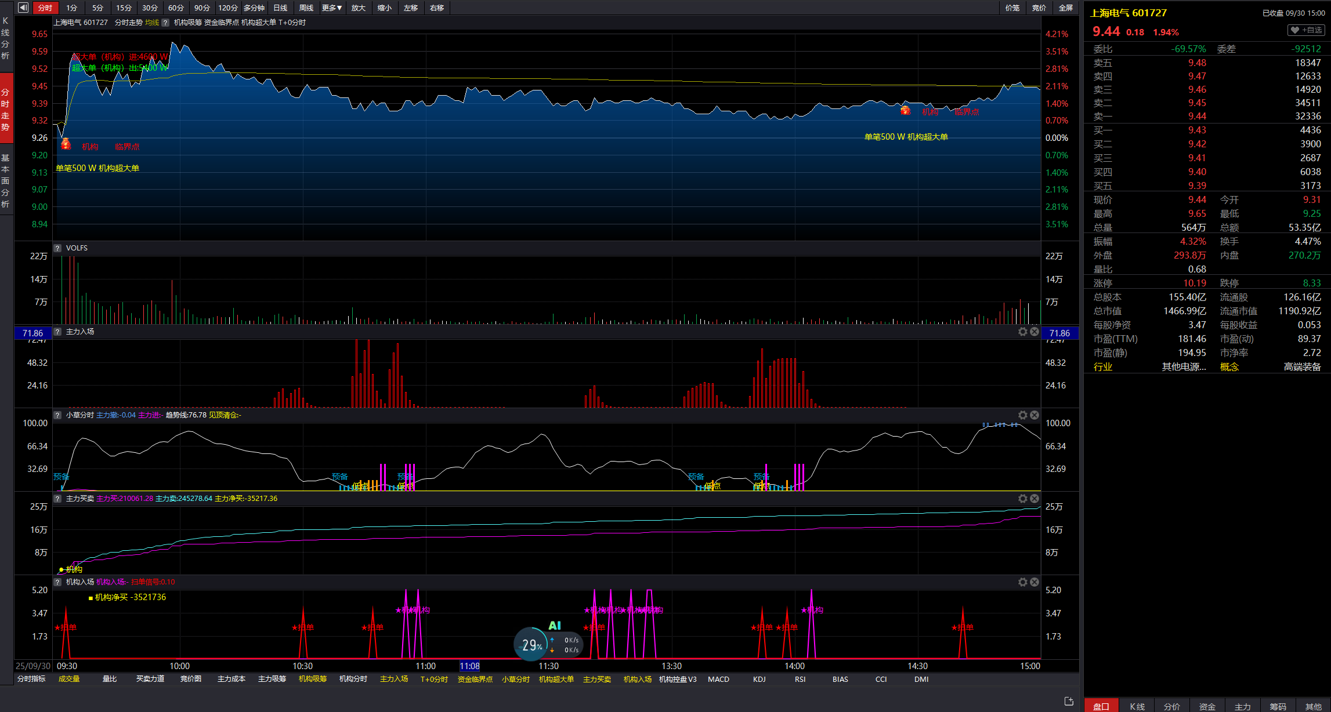Open settings gear for 主力买卖 panel
This screenshot has height=712, width=1331.
tap(1022, 499)
